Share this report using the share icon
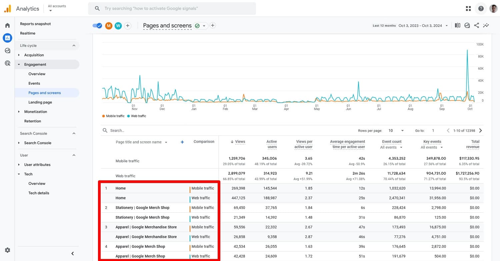500x261 pixels. [x=476, y=25]
